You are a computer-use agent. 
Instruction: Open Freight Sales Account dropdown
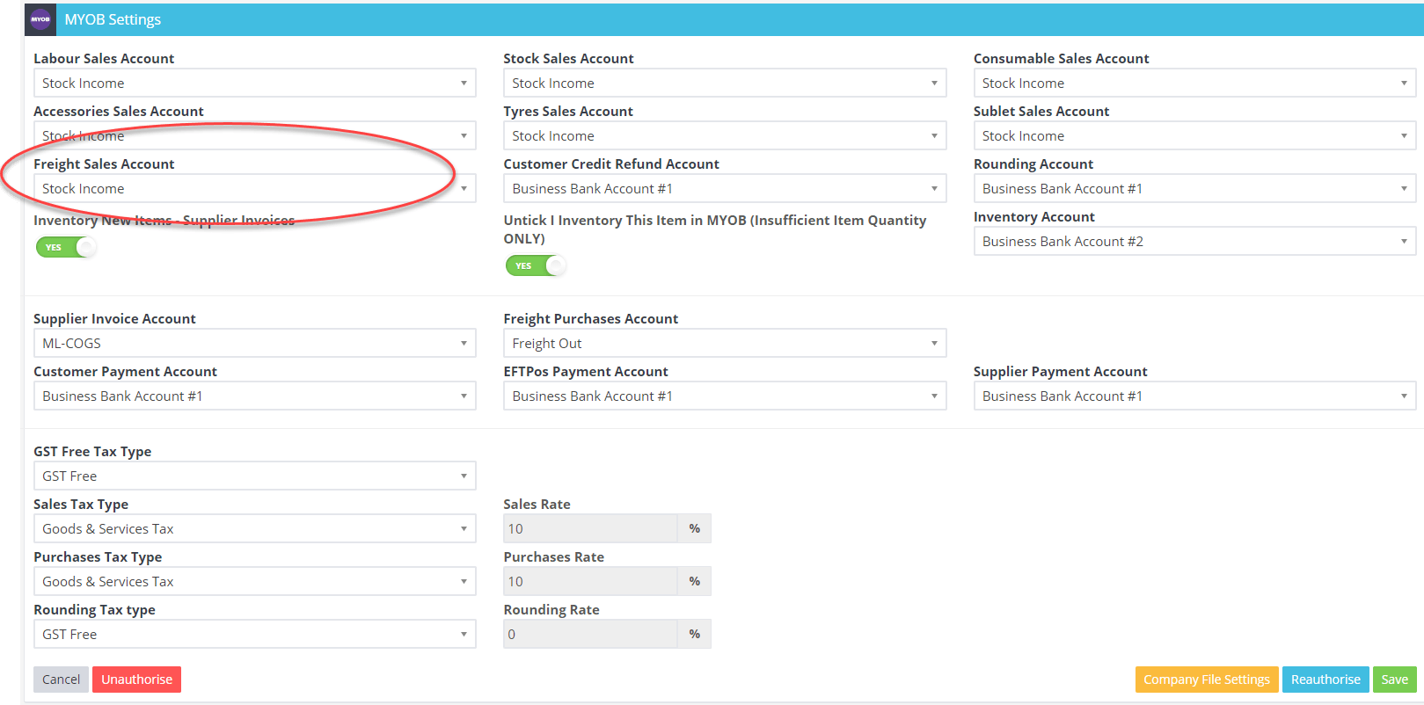coord(255,188)
